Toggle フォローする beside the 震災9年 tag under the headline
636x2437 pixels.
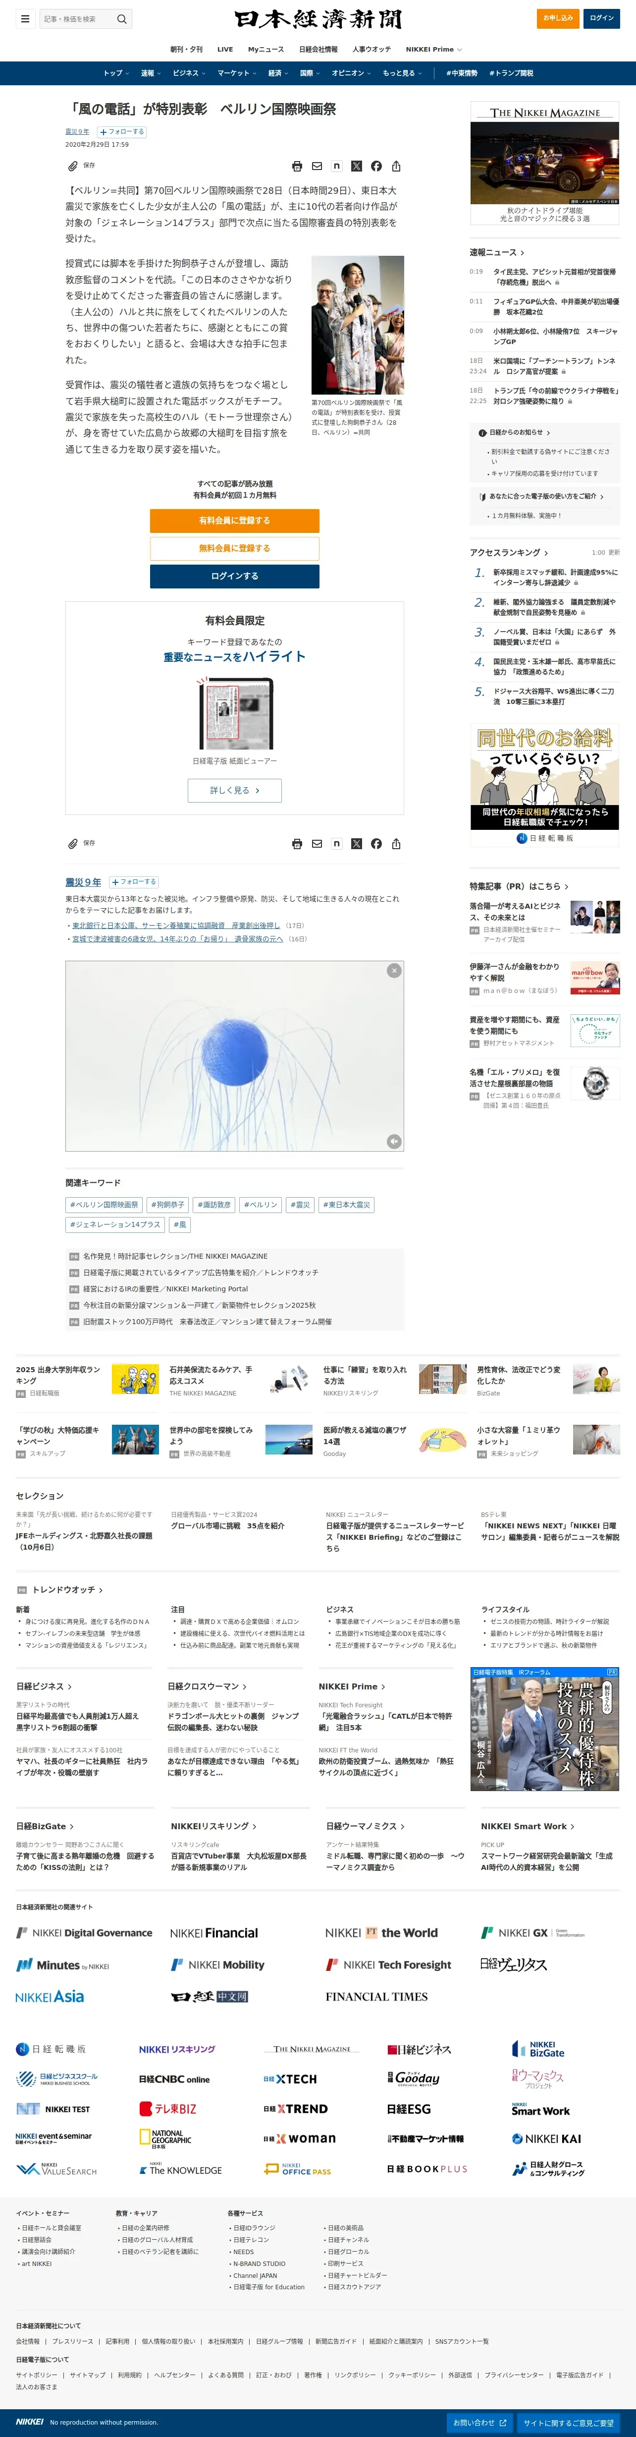click(122, 132)
